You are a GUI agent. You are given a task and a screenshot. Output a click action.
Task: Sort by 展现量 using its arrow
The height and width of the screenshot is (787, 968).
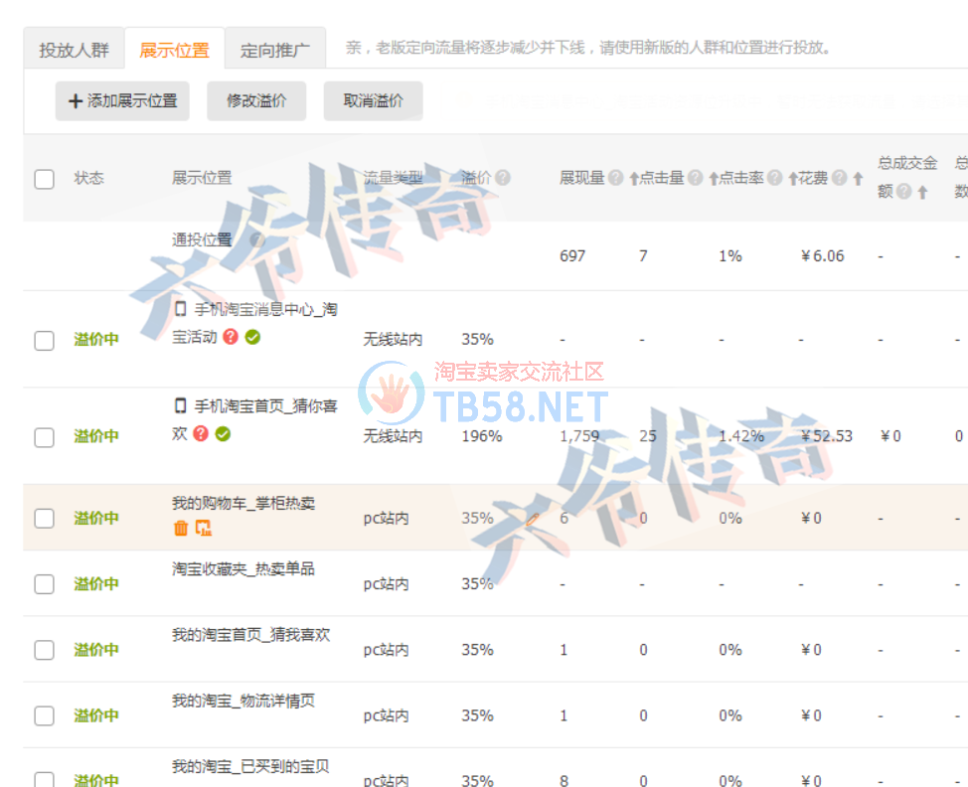click(634, 179)
